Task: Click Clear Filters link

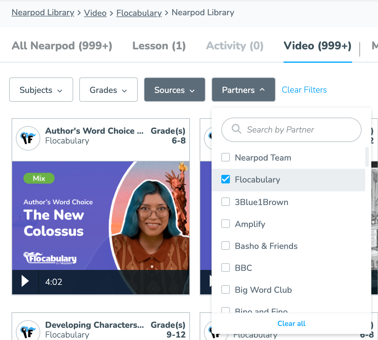Action: pos(304,90)
